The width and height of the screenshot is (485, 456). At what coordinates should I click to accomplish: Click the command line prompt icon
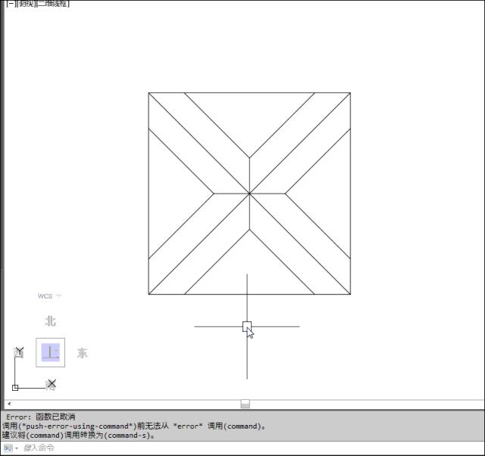point(7,448)
